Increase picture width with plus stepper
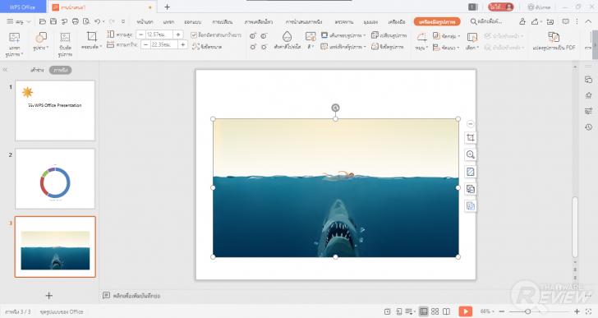This screenshot has height=318, width=598. point(183,45)
